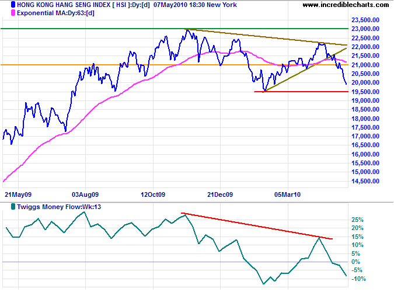Click the 21May09 date label

point(18,194)
